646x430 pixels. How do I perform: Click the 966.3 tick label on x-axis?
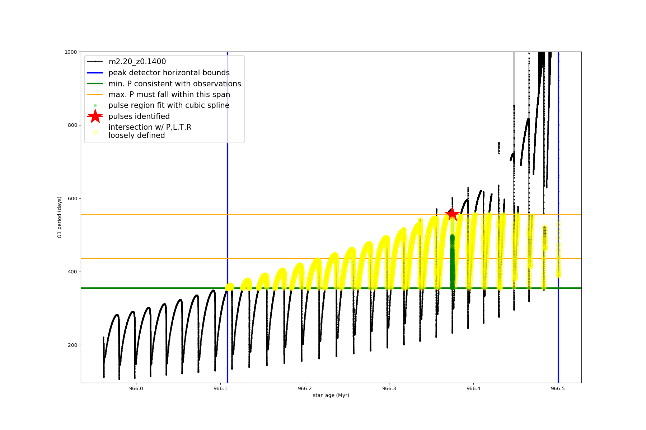389,388
